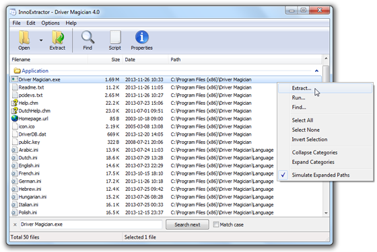Click the DriverDB.dat file icon
Screen dimensions: 377x252
(x=15, y=134)
